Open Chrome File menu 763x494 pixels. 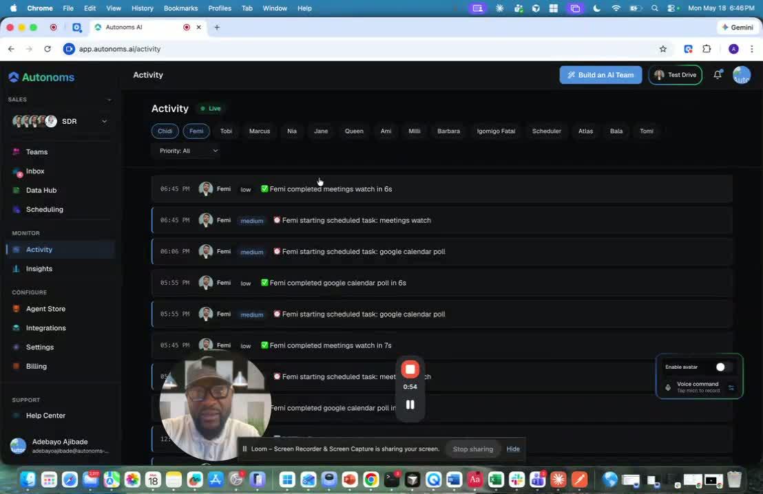[68, 8]
